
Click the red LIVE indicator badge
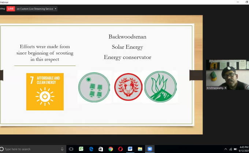[x=11, y=9]
